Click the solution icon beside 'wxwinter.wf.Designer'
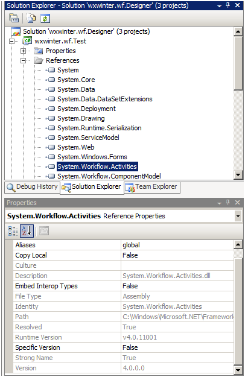The width and height of the screenshot is (245, 377). [16, 31]
